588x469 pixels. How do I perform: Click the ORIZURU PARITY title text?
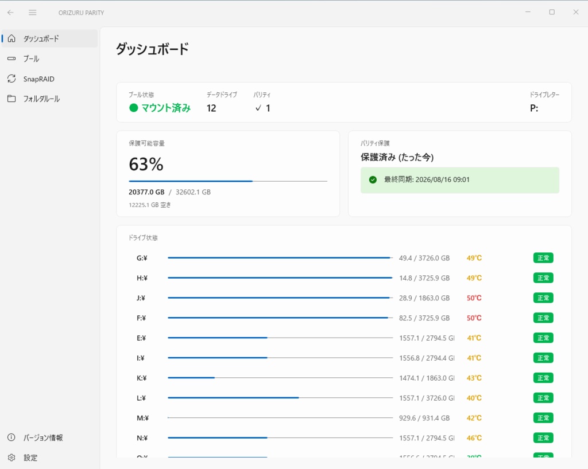click(82, 13)
